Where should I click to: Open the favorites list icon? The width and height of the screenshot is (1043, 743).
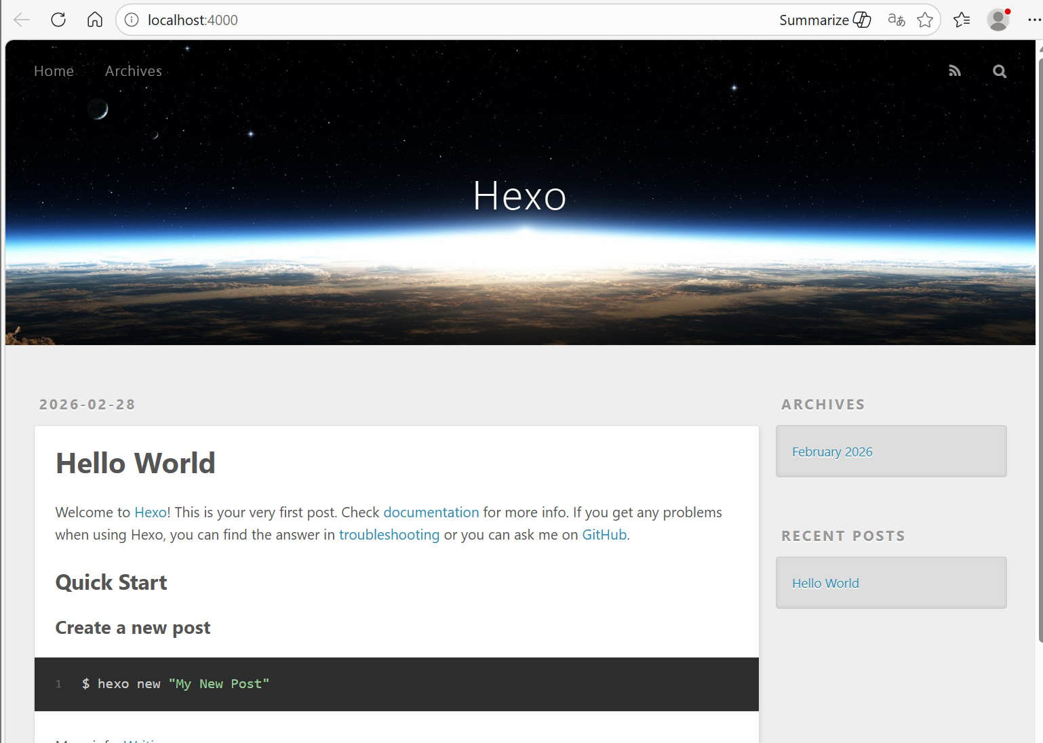962,20
